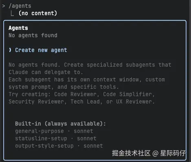Select the Create new agent option
Viewport: 191px width, 162px height.
point(41,50)
